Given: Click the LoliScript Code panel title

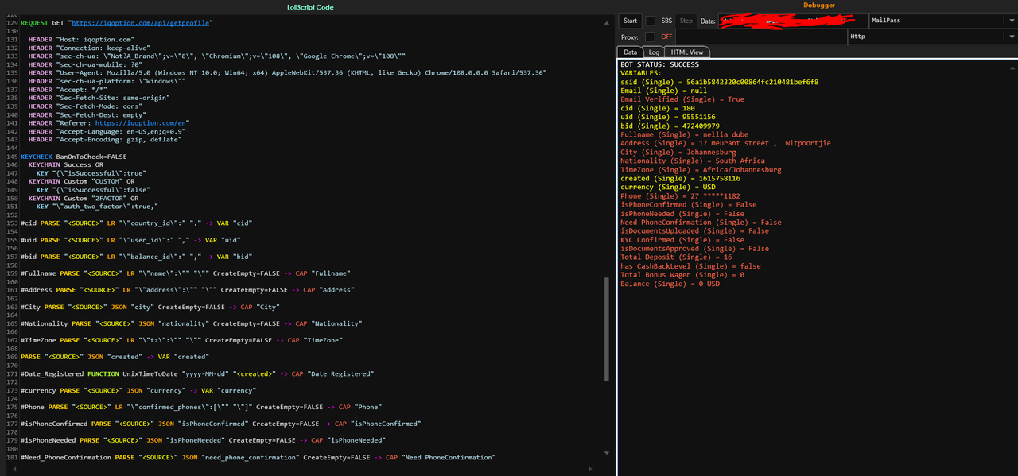Looking at the screenshot, I should 310,7.
